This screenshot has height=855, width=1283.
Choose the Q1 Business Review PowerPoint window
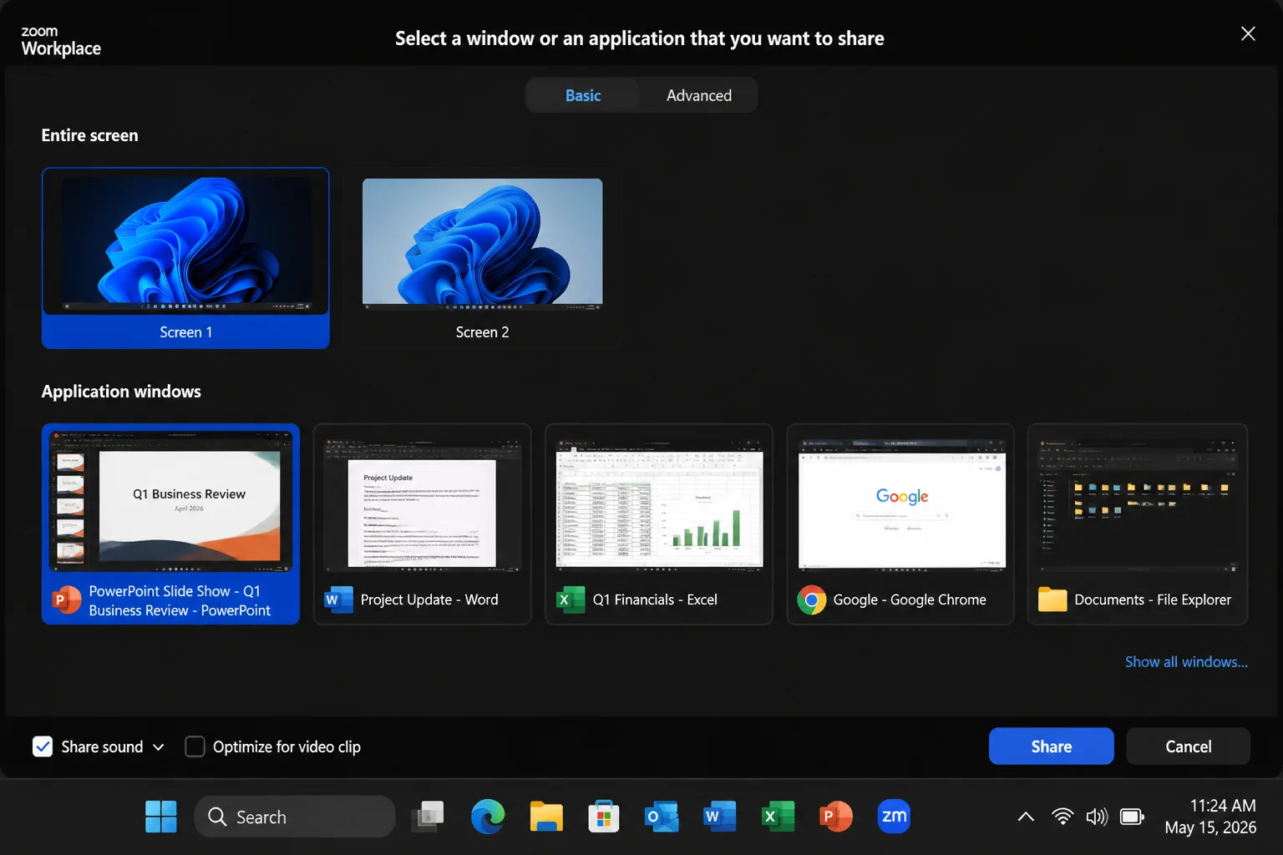(170, 524)
